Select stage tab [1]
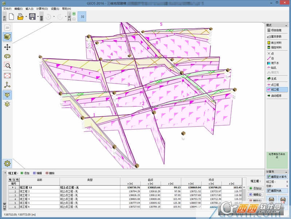The image size is (291, 219). coord(82,16)
